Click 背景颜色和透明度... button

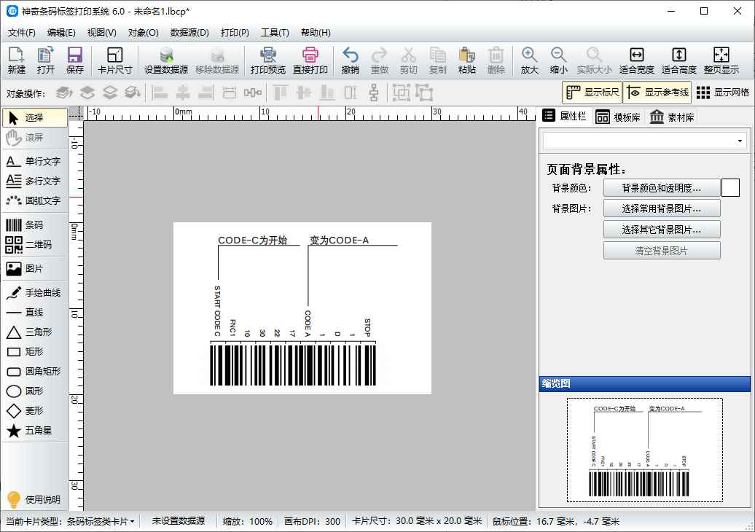click(x=662, y=188)
